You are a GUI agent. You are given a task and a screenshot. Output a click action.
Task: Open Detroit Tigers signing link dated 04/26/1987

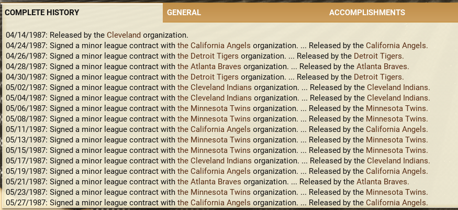click(208, 57)
